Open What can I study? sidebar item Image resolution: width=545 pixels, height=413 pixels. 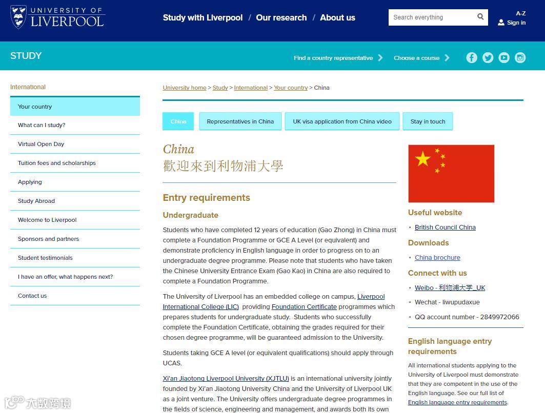point(75,125)
